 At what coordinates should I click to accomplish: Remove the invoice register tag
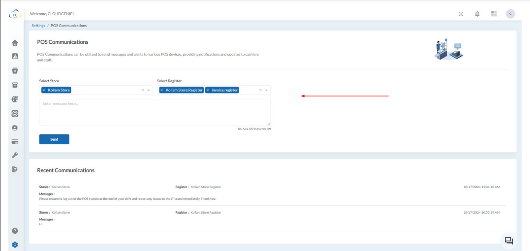tap(208, 90)
